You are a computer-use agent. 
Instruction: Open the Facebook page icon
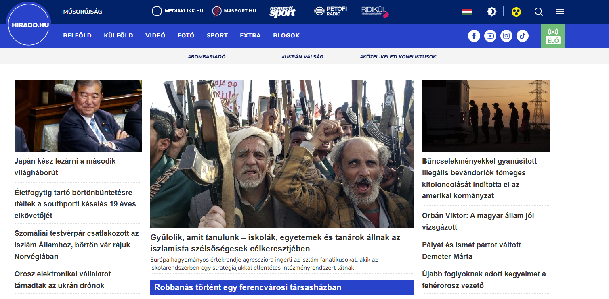pos(474,36)
